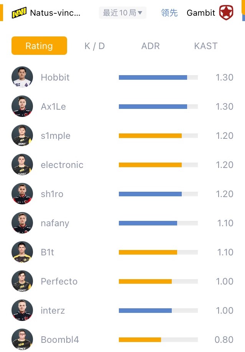The width and height of the screenshot is (245, 352).
Task: Tap electronic's profile picture
Action: click(22, 164)
